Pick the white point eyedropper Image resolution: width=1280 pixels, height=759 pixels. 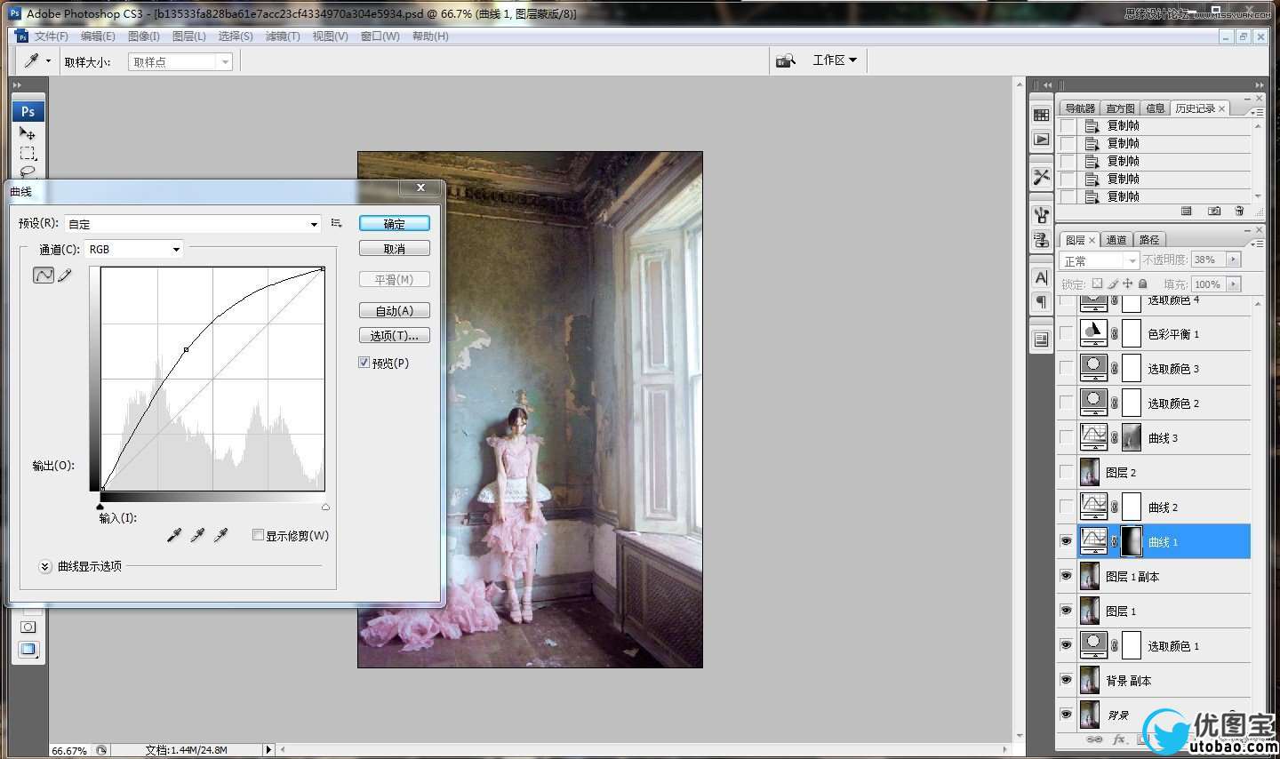pos(220,534)
